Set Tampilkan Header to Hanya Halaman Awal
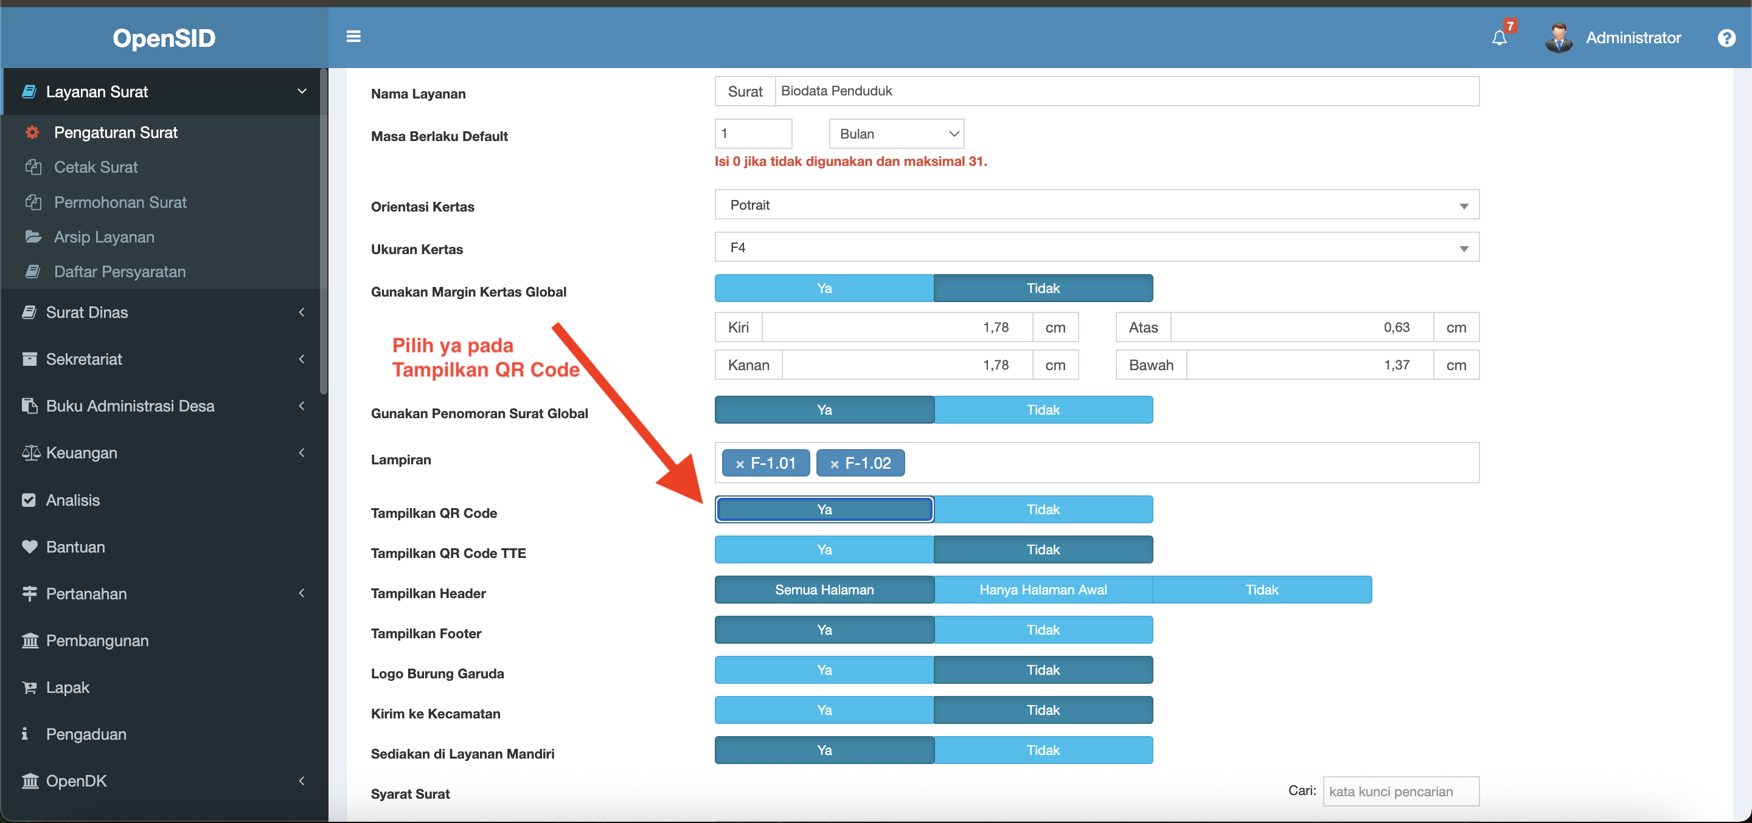 tap(1043, 589)
